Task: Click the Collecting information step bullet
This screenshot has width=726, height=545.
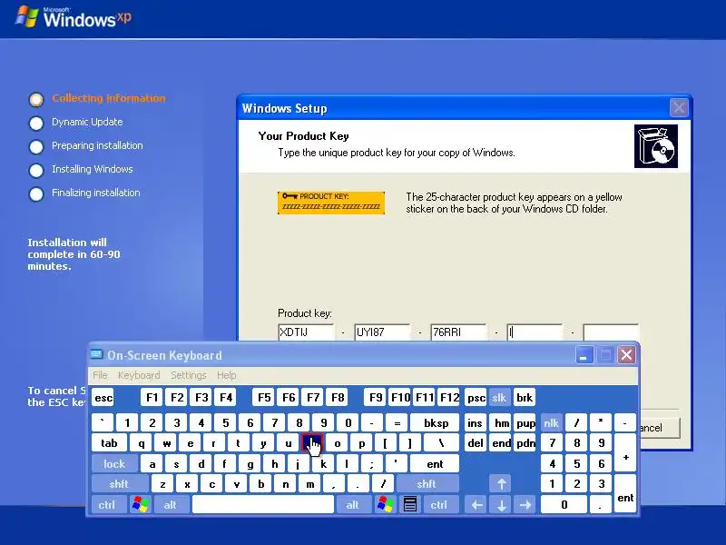Action: 36,99
